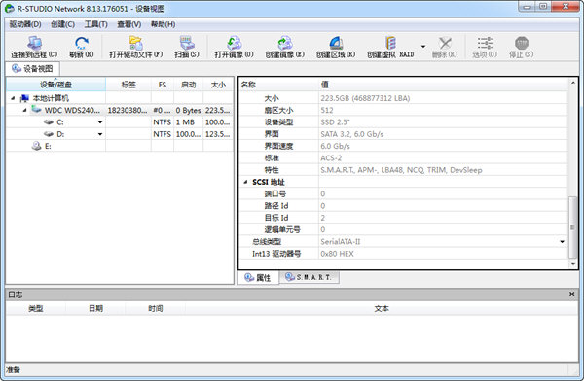Click the 目标 Id property row

(x=403, y=218)
